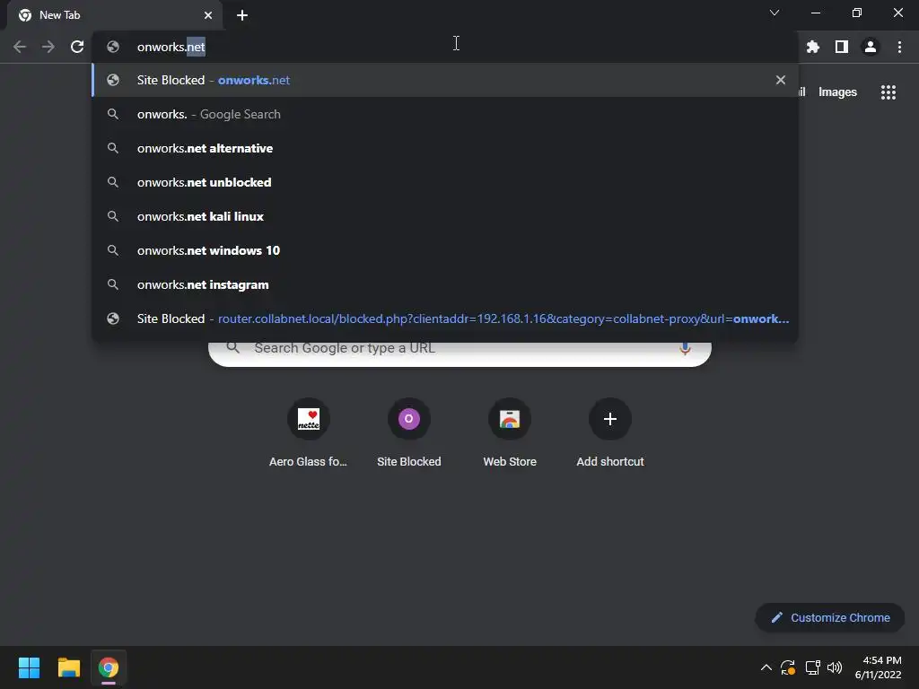Toggle the side panel icon
Image resolution: width=919 pixels, height=689 pixels.
[842, 47]
